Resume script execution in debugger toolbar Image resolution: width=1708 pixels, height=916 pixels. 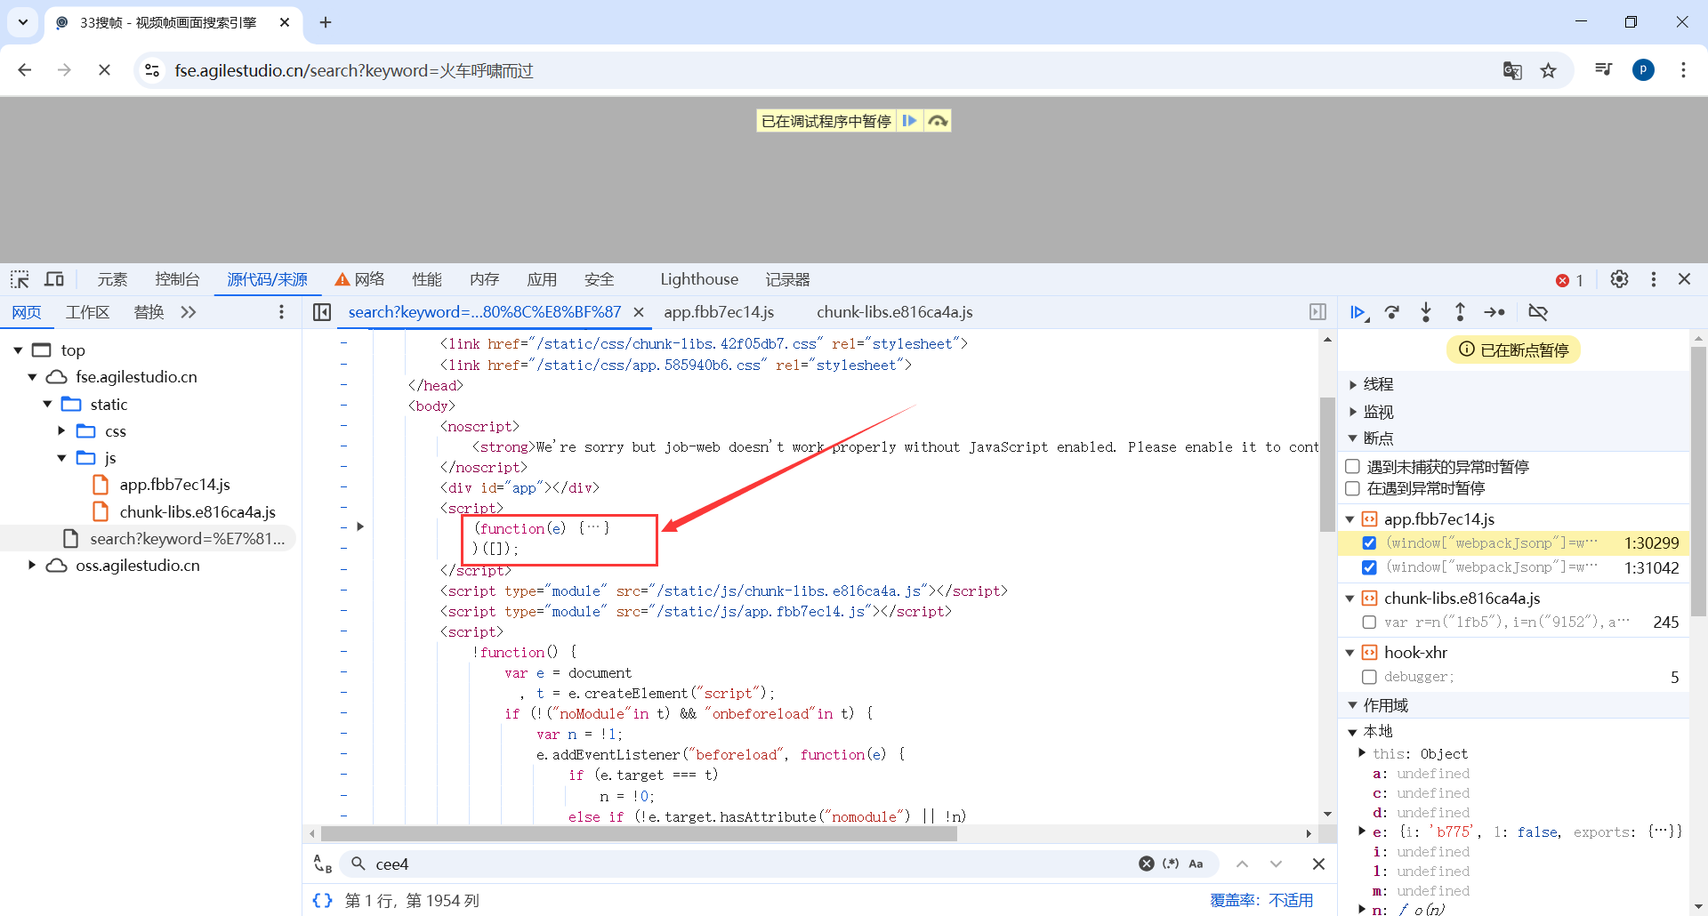(1358, 312)
